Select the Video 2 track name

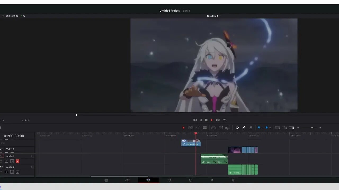click(x=10, y=149)
